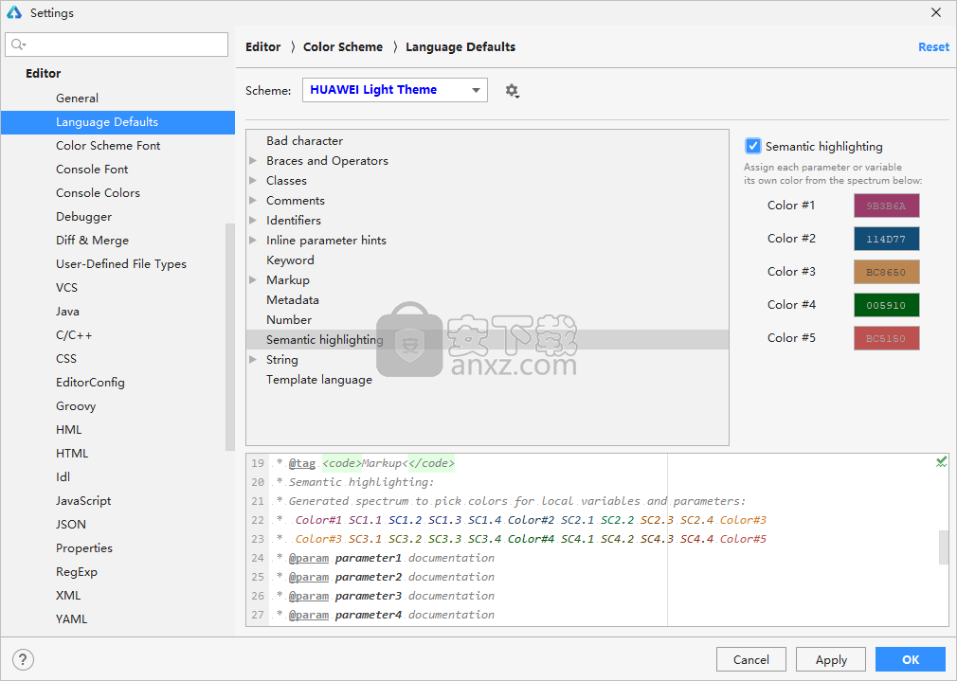This screenshot has height=681, width=957.
Task: Click the code preview scrollbar thumb
Action: [x=944, y=547]
